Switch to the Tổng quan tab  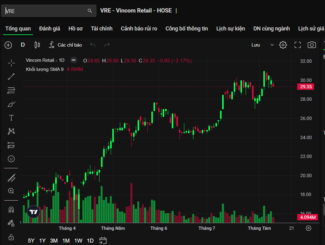point(18,29)
